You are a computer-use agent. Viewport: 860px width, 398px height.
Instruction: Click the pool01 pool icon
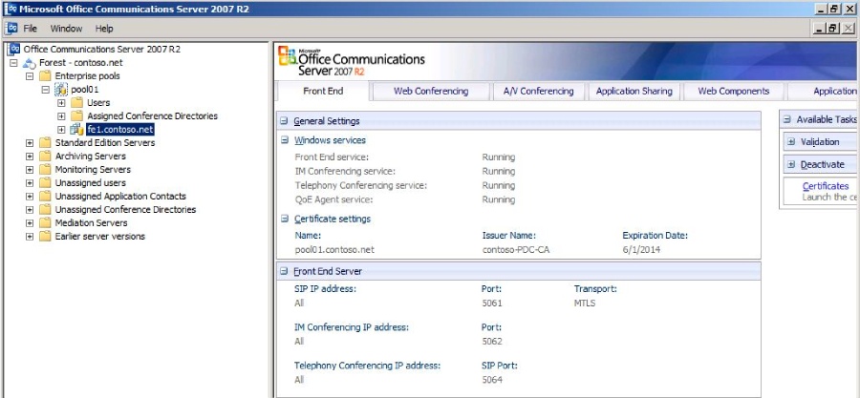[x=61, y=89]
